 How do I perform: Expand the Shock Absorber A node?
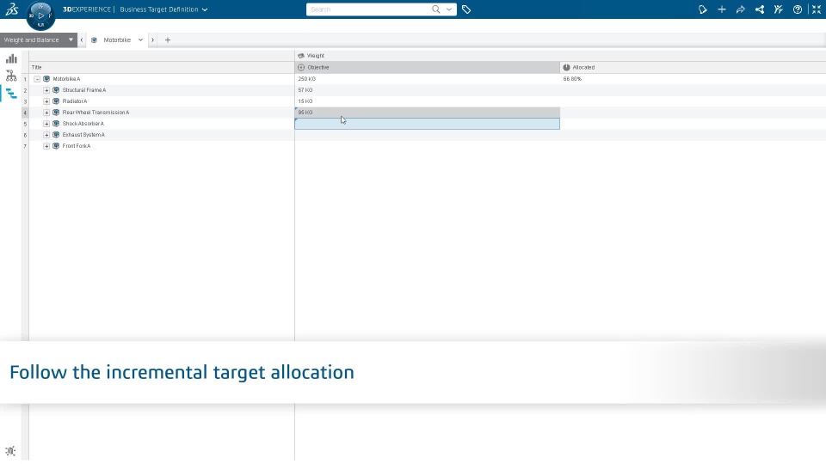(x=46, y=124)
